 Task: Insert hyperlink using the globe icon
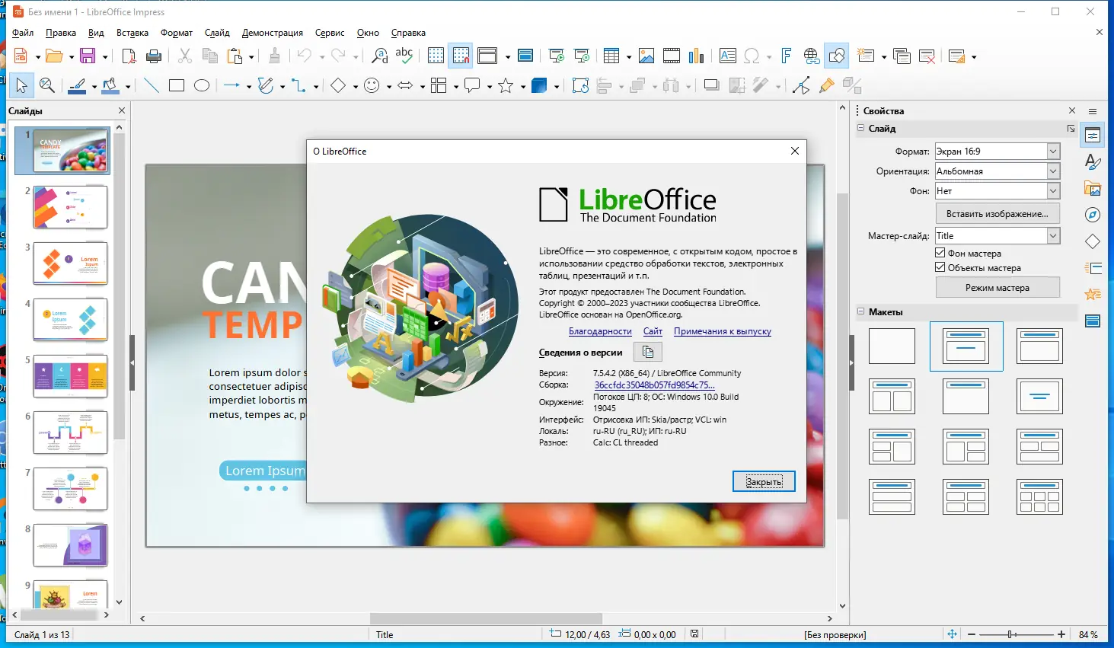(812, 56)
